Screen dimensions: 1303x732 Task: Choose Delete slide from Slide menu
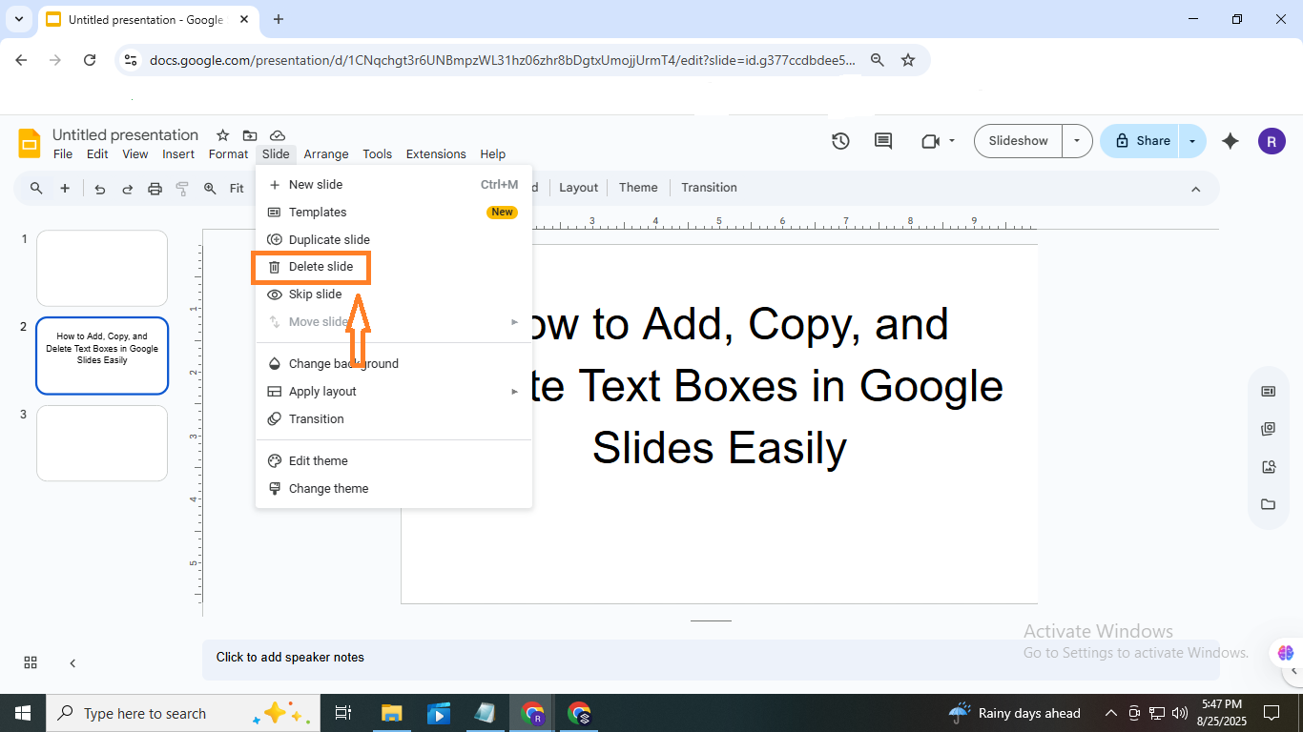[321, 267]
